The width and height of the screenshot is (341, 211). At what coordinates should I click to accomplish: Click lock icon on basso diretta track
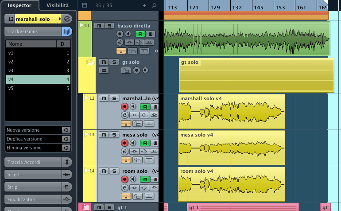point(132,51)
